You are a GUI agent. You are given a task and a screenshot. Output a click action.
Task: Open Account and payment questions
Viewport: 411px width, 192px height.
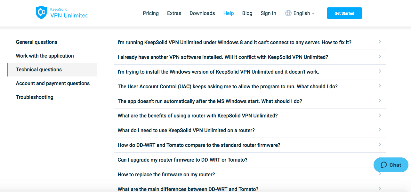[53, 83]
